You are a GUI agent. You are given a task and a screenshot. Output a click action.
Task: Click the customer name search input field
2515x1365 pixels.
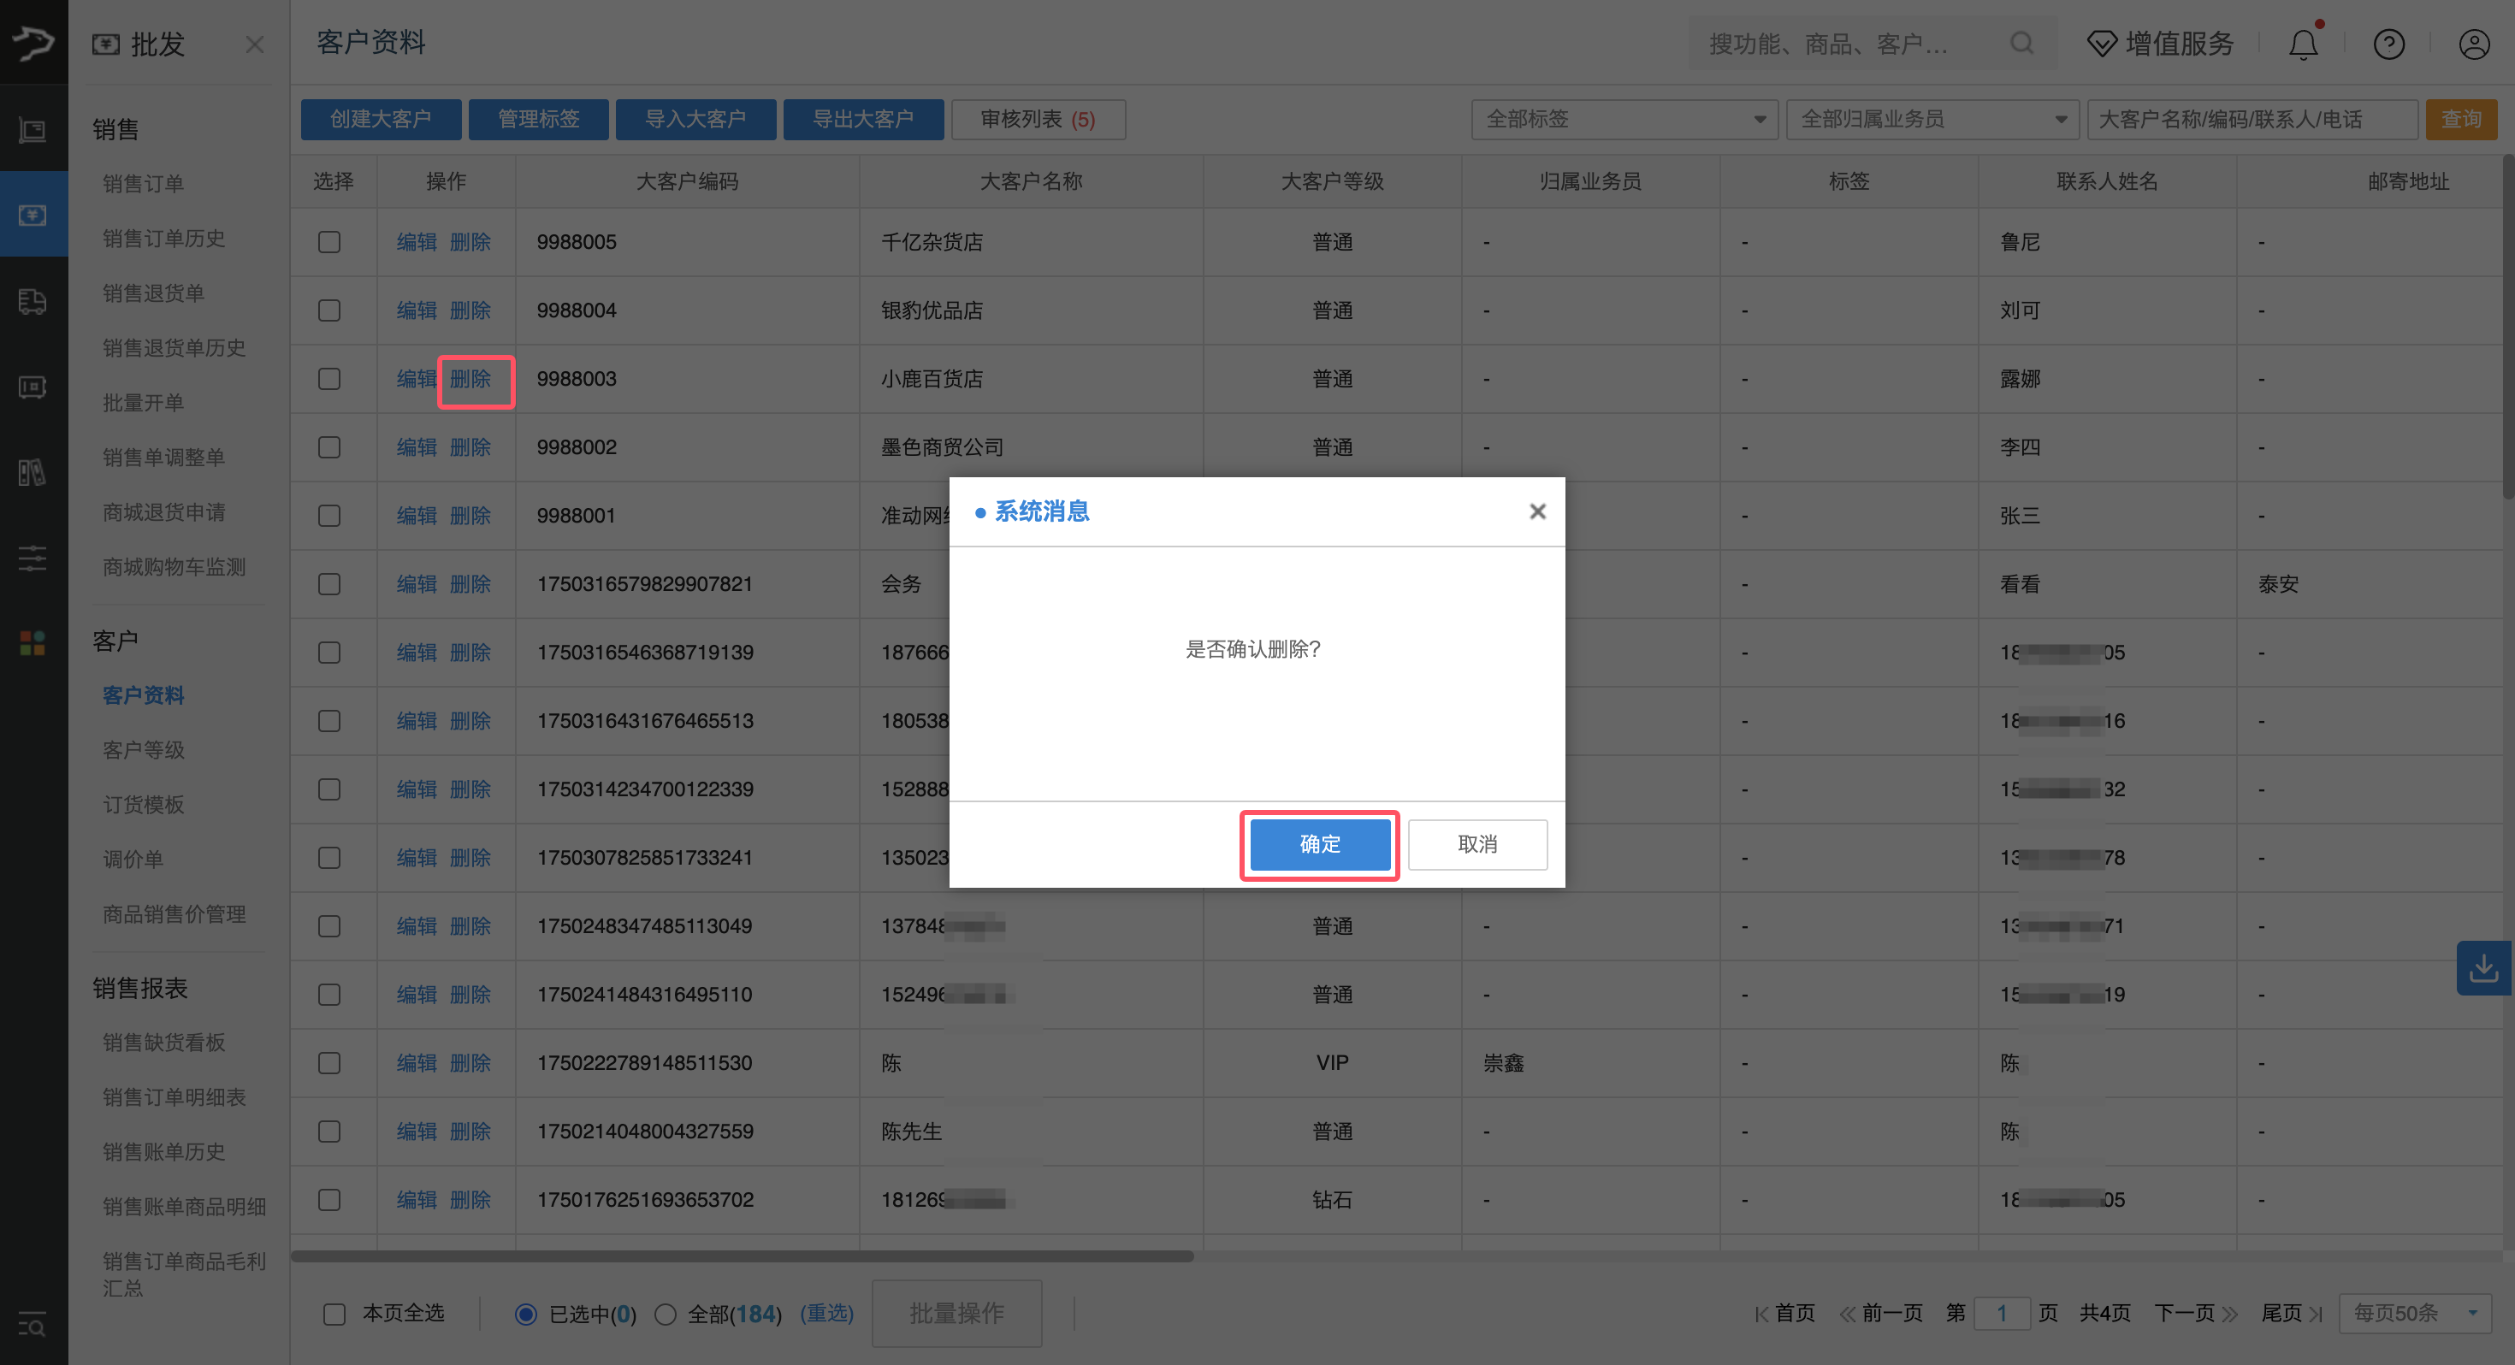(x=2251, y=119)
